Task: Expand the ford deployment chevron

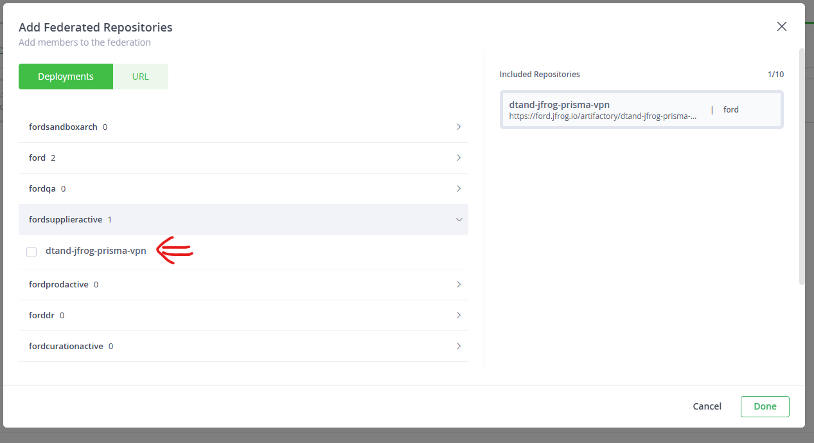Action: click(x=459, y=158)
